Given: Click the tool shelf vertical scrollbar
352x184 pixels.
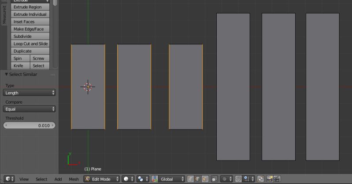Looking at the screenshot, I should pyautogui.click(x=55, y=33).
